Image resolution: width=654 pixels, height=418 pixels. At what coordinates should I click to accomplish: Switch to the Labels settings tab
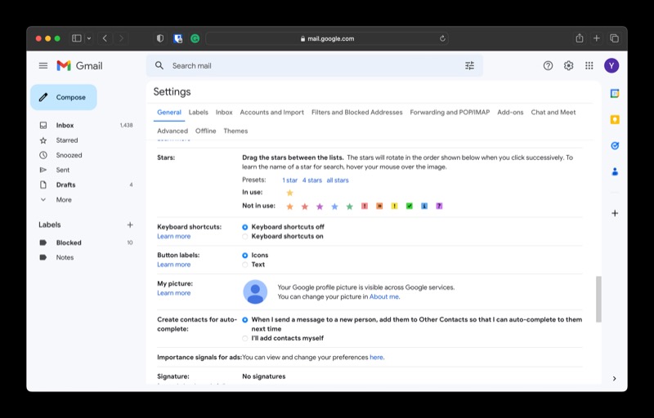click(x=198, y=113)
